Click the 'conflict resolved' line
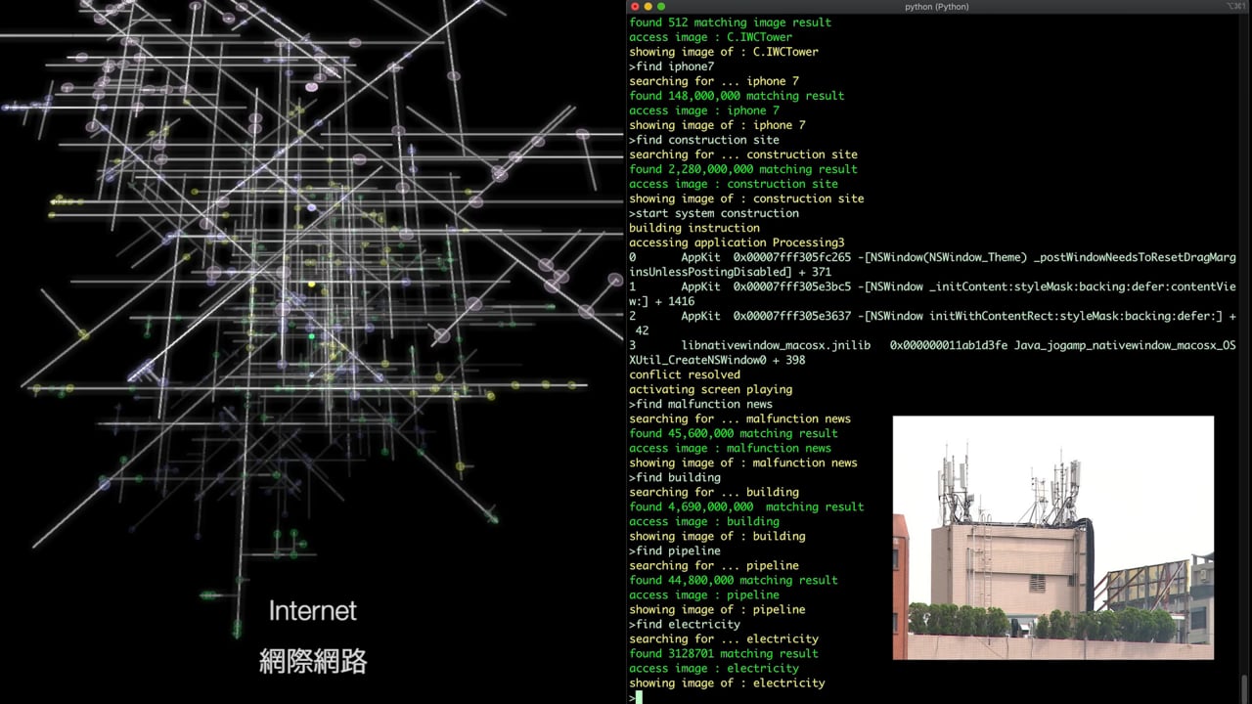 click(685, 374)
